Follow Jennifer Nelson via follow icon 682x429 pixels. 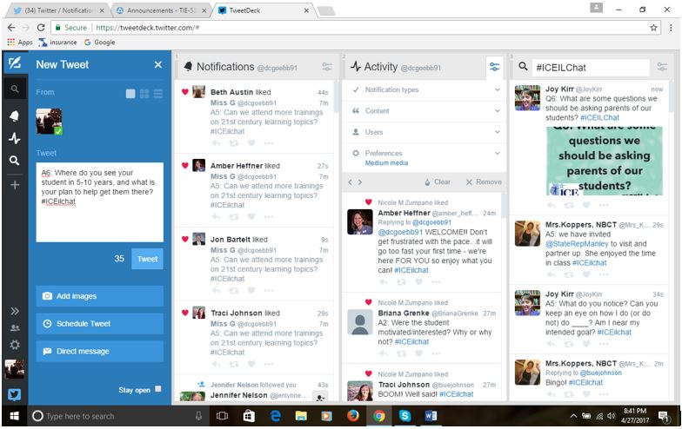(320, 397)
